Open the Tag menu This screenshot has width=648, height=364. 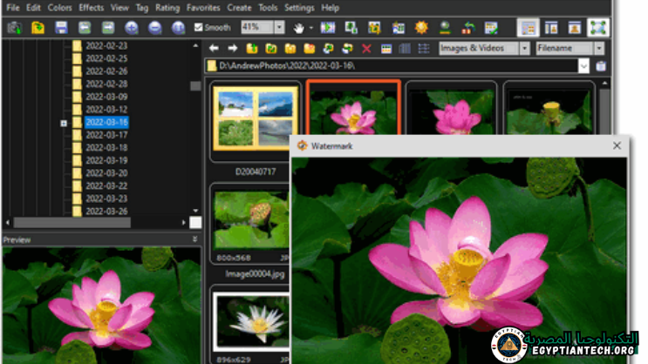(x=142, y=8)
